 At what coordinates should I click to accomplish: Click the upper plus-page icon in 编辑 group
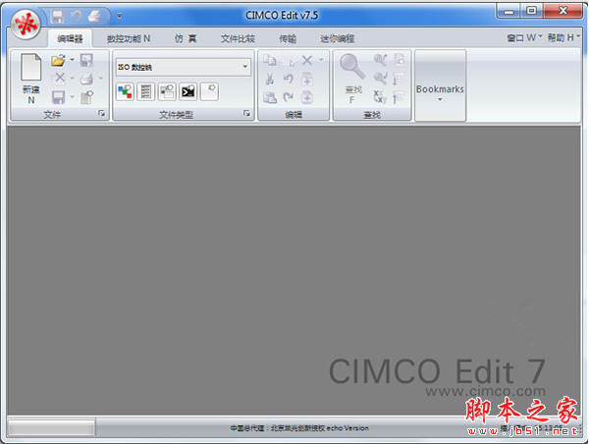pos(307,79)
